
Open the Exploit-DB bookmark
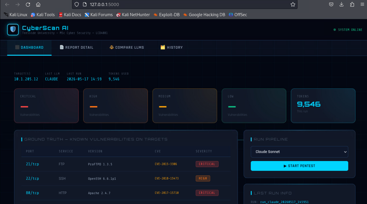(x=167, y=15)
